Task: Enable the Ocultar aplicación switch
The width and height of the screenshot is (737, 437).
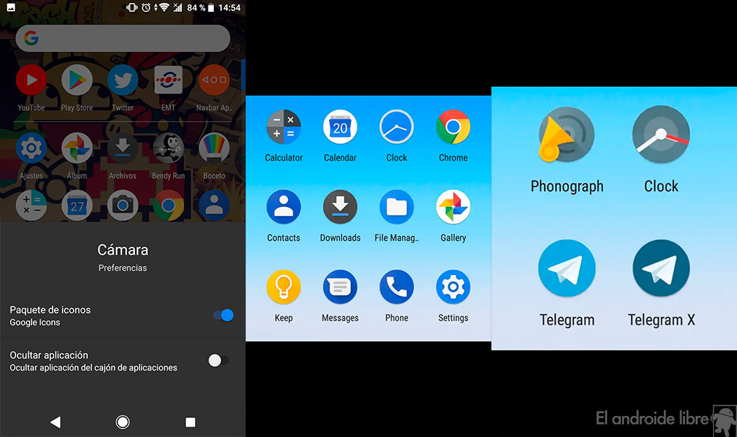Action: 218,361
